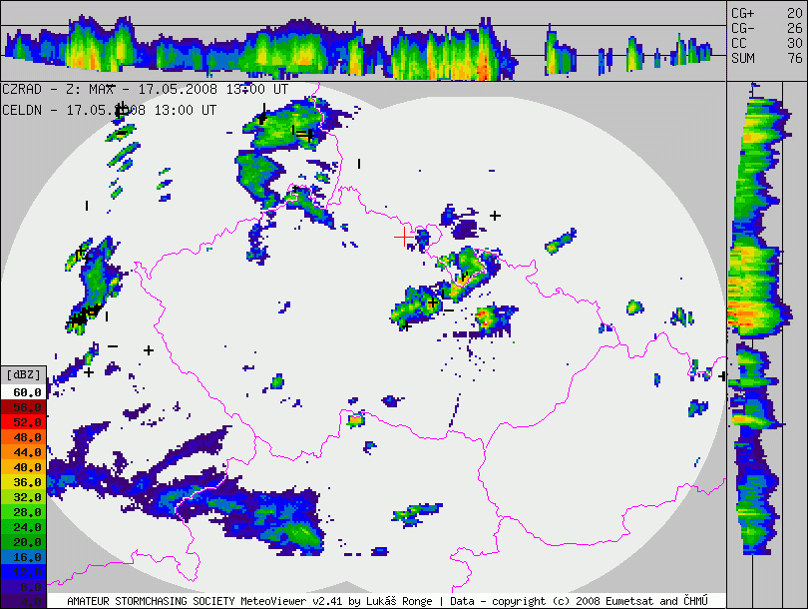
Task: Pick the 44.0 dBZ legend swatch
Action: tap(24, 452)
